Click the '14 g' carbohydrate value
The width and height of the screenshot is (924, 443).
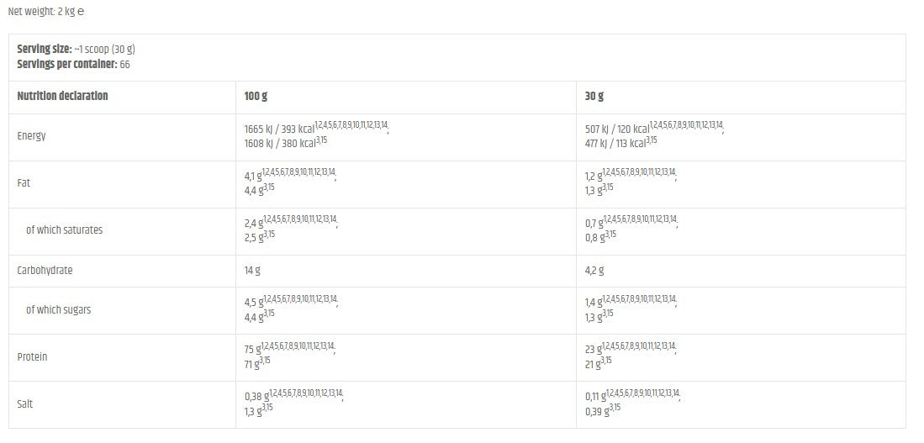coord(253,271)
